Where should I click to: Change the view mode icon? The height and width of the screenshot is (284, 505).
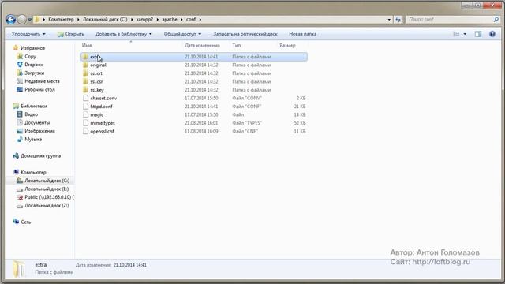click(x=456, y=34)
